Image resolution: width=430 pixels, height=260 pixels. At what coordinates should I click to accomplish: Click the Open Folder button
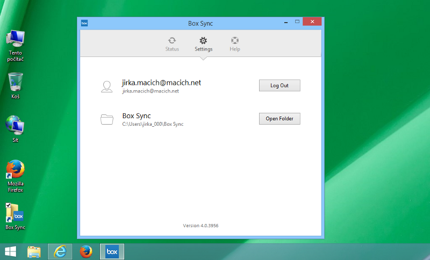[279, 119]
